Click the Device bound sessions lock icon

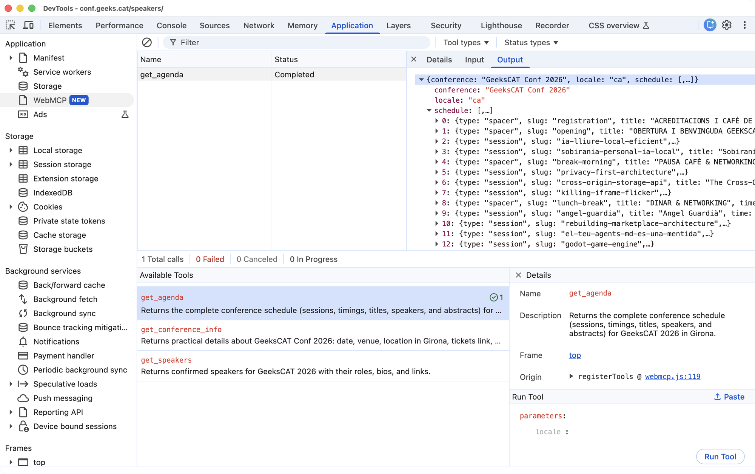coord(23,426)
